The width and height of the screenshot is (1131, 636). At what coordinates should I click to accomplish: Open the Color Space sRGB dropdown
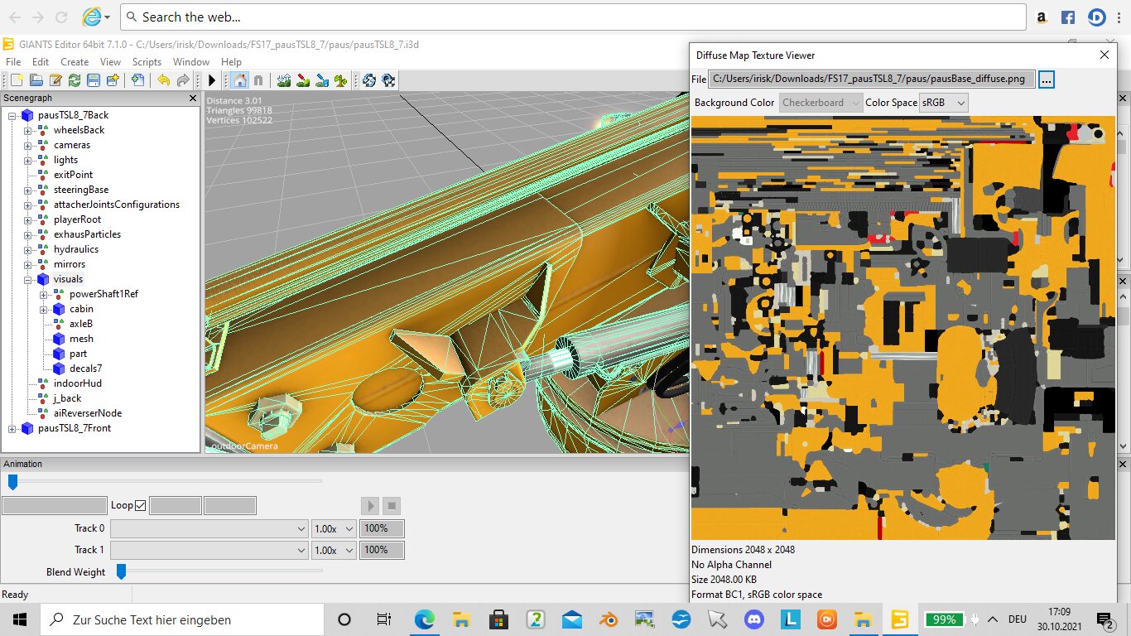click(943, 103)
